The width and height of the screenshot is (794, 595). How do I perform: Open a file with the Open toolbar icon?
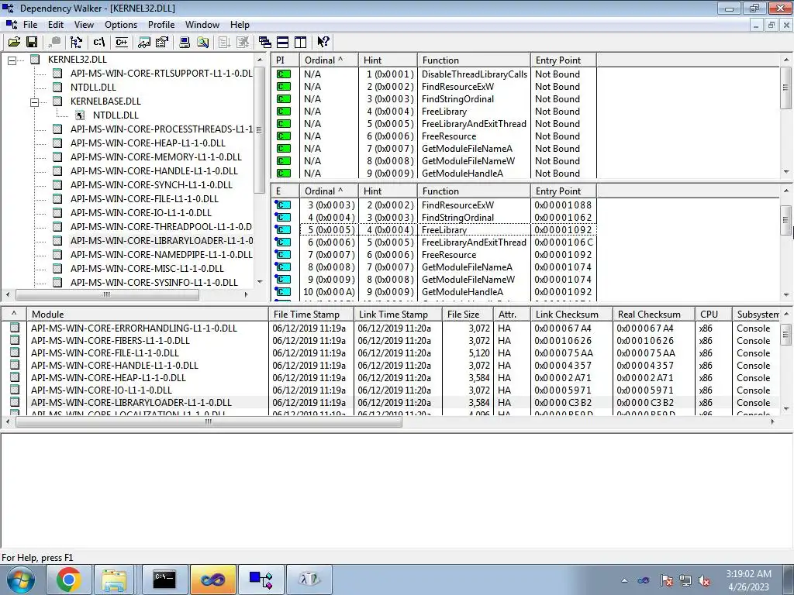[14, 42]
